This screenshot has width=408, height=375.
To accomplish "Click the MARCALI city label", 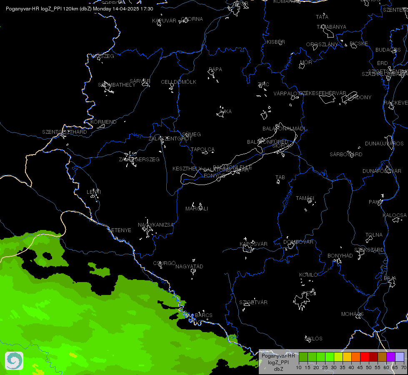I will (x=196, y=209).
